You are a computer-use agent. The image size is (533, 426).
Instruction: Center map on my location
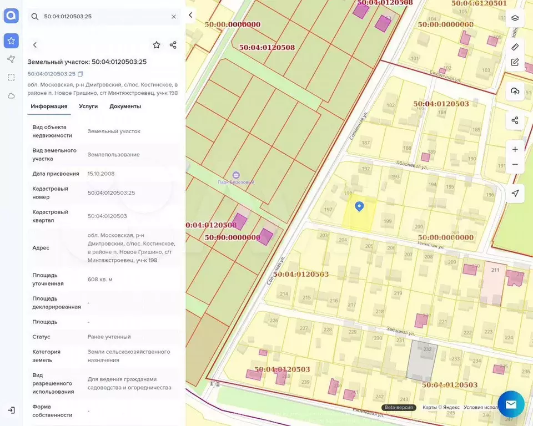pos(515,193)
